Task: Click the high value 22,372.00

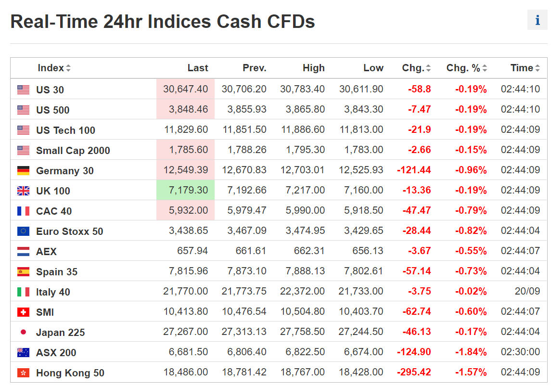Action: click(302, 291)
